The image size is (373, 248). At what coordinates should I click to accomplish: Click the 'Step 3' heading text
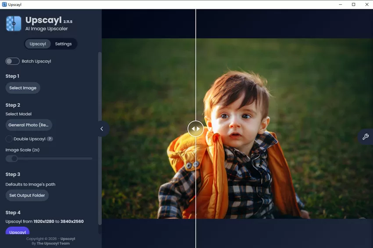click(13, 174)
